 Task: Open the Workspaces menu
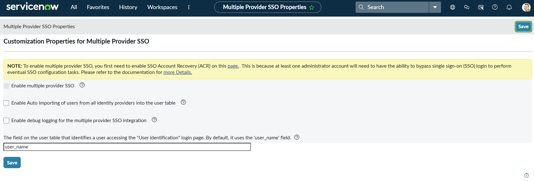click(x=162, y=7)
